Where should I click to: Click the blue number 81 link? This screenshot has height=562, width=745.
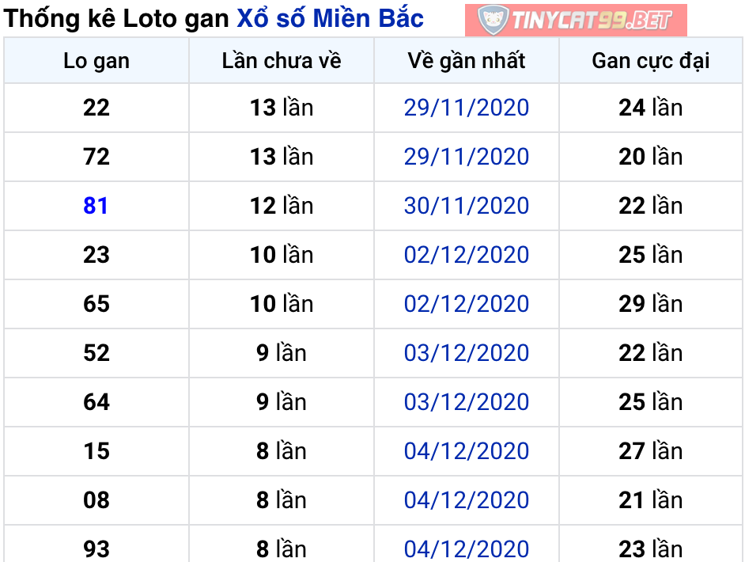tap(96, 206)
